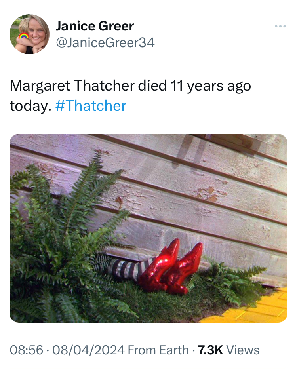This screenshot has height=369, width=297.
Task: Visit the @JaniceGreer34 handle
Action: pyautogui.click(x=105, y=43)
